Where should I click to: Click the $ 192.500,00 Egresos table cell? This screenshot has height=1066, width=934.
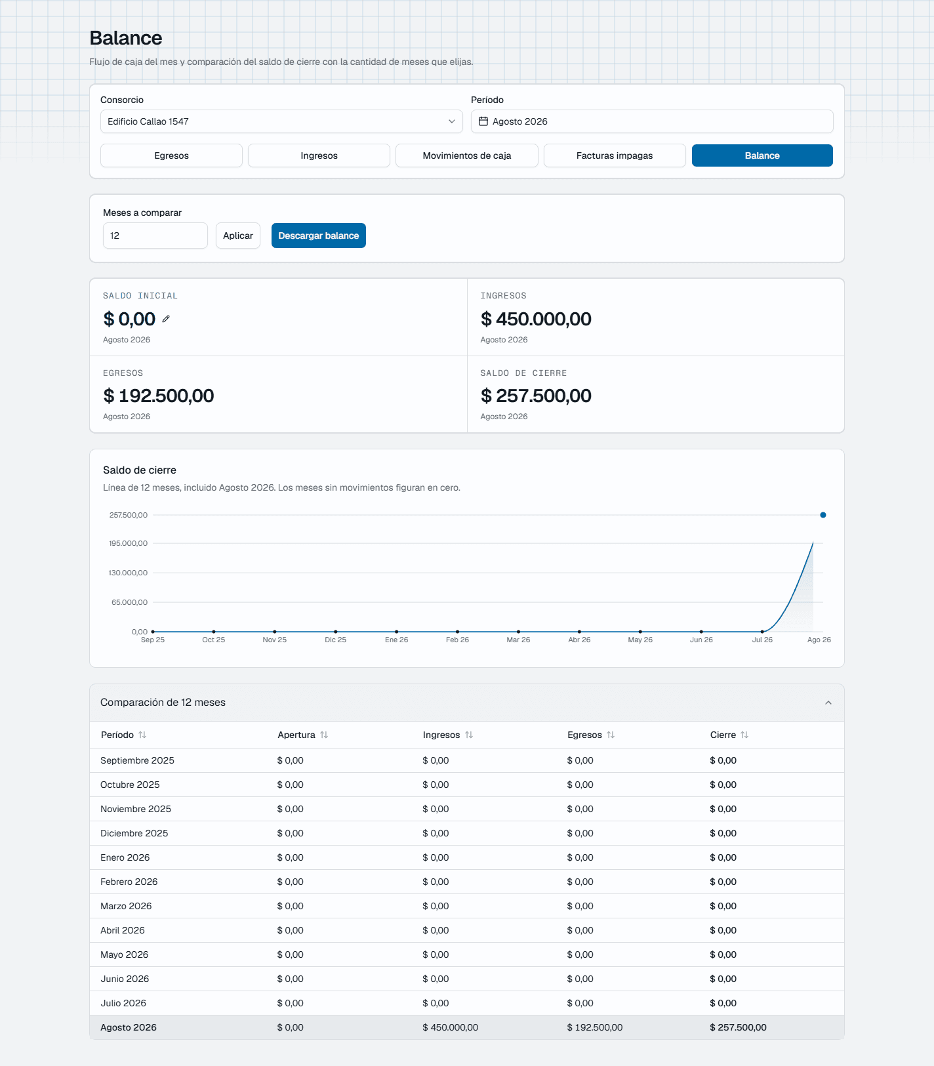coord(595,1027)
